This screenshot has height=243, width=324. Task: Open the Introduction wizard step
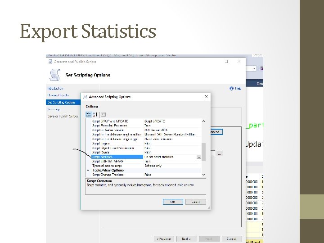point(55,88)
